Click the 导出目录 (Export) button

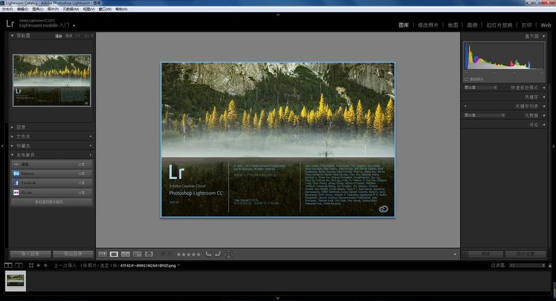72,254
